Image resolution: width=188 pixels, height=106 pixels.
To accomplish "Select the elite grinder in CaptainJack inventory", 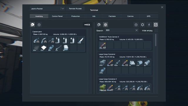I will 36,40.
